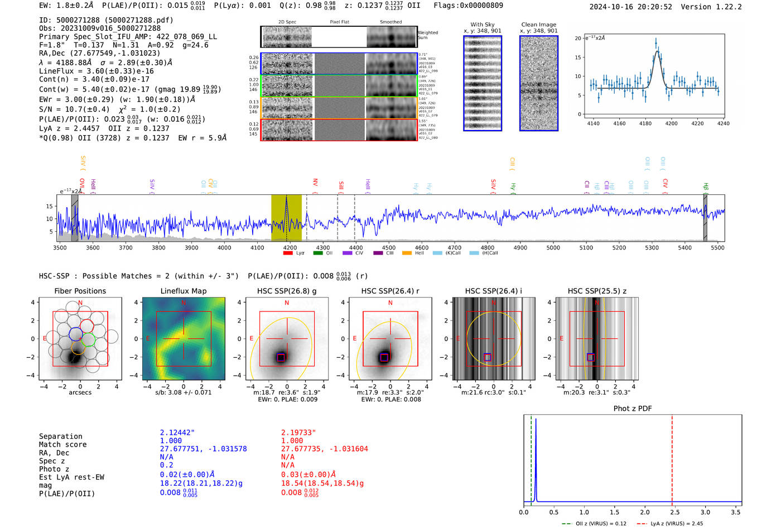Click the "Est LyA rest-EW" row label
The width and height of the screenshot is (781, 532).
coord(71,477)
